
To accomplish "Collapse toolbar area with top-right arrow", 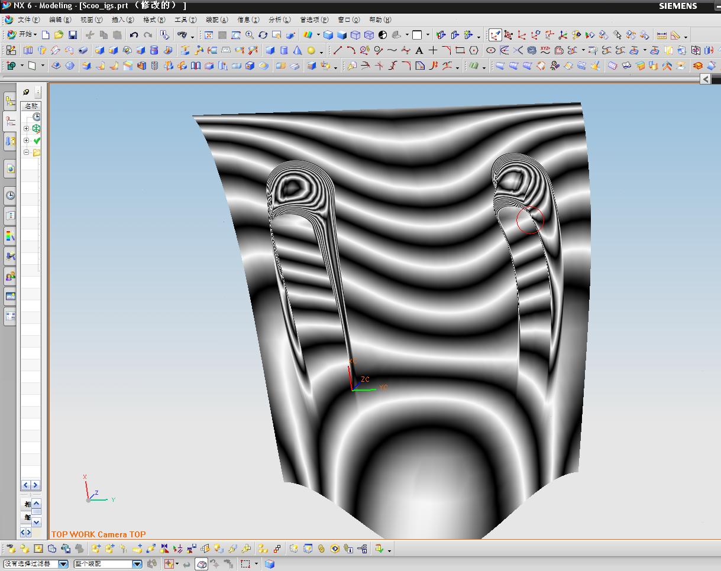I will (x=705, y=79).
